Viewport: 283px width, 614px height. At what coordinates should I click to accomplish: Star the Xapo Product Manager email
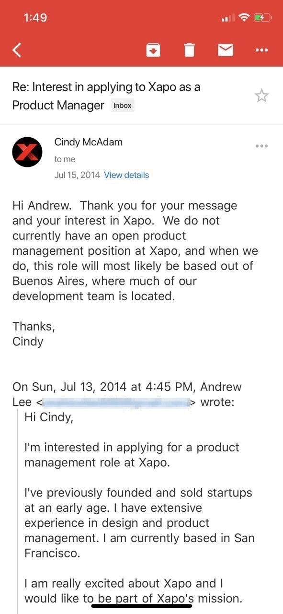coord(261,96)
